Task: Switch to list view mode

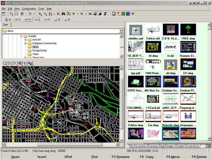Action: [17, 14]
